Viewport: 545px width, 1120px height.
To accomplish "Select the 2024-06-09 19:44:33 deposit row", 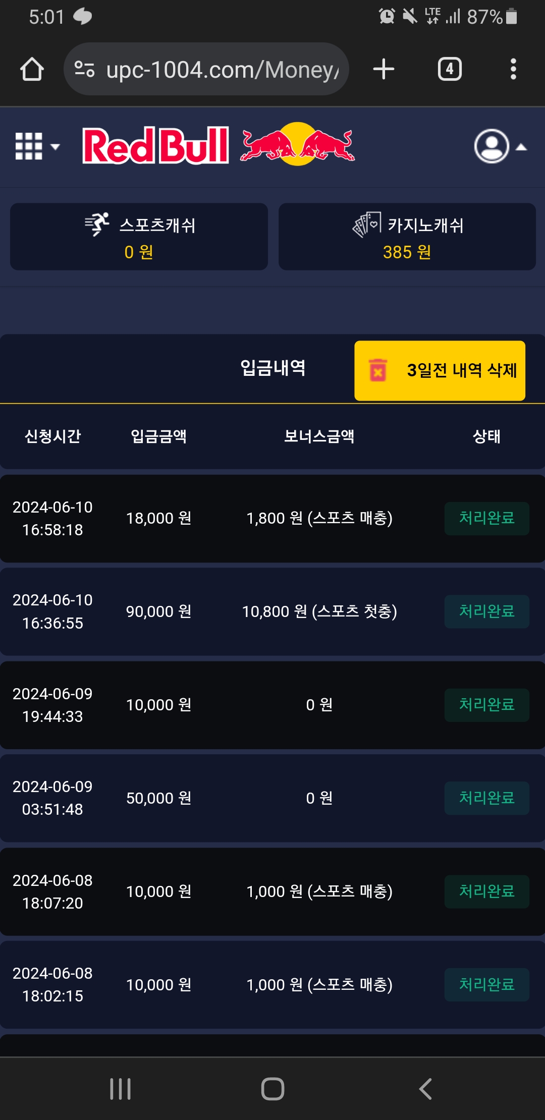I will (x=272, y=705).
